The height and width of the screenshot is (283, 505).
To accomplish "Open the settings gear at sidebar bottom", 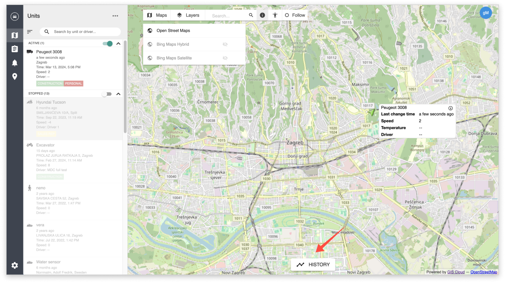I will (15, 265).
